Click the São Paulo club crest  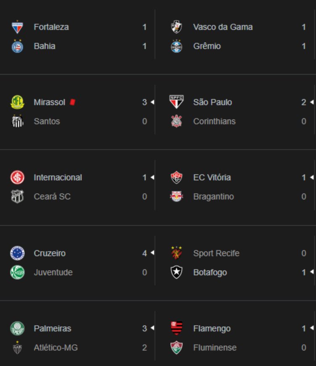click(177, 102)
